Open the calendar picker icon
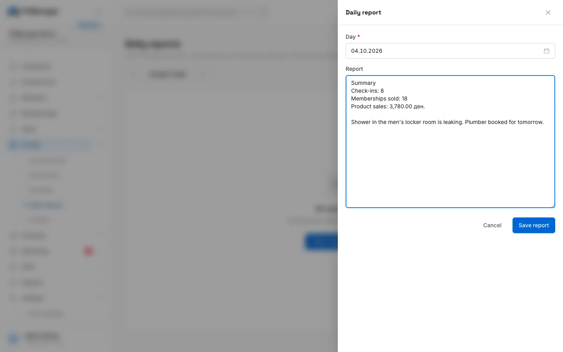 (547, 51)
